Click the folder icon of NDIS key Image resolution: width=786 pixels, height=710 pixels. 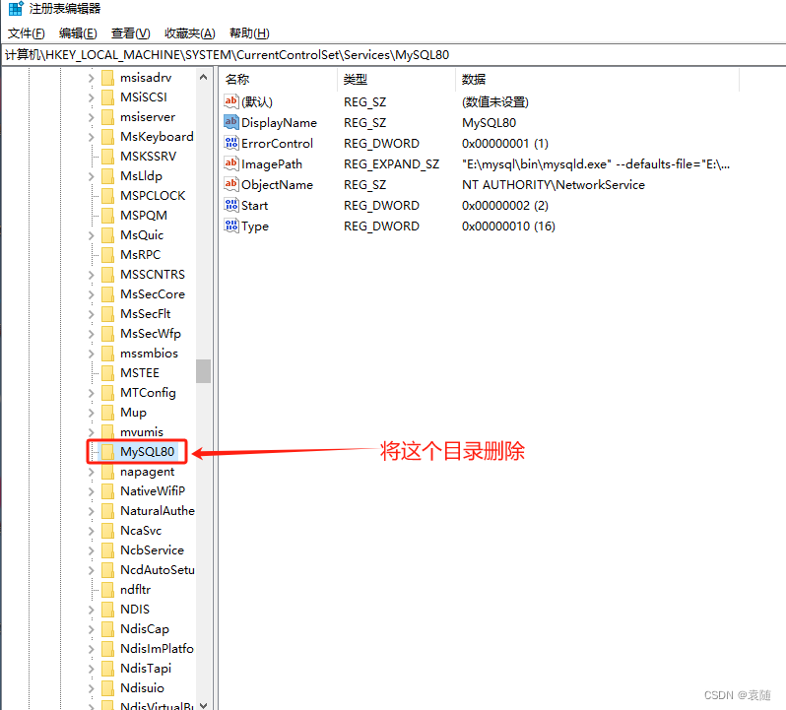tap(107, 610)
